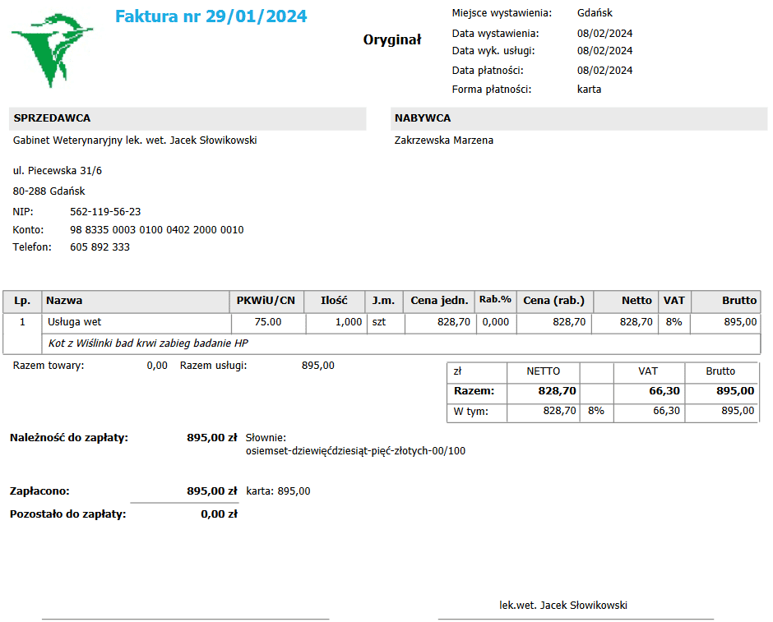Click the PKWiU/CN column header
Screen dimensions: 773x622
pyautogui.click(x=266, y=301)
